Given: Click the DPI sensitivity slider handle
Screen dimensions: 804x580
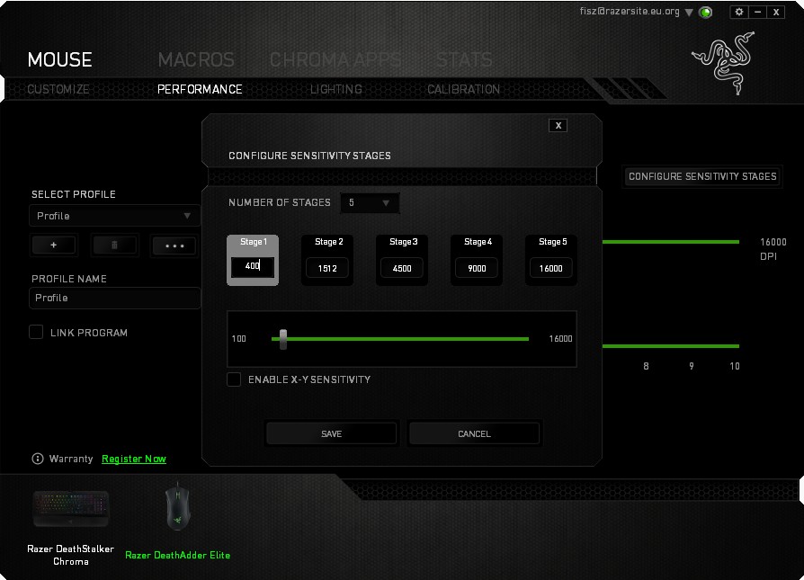Looking at the screenshot, I should click(283, 339).
